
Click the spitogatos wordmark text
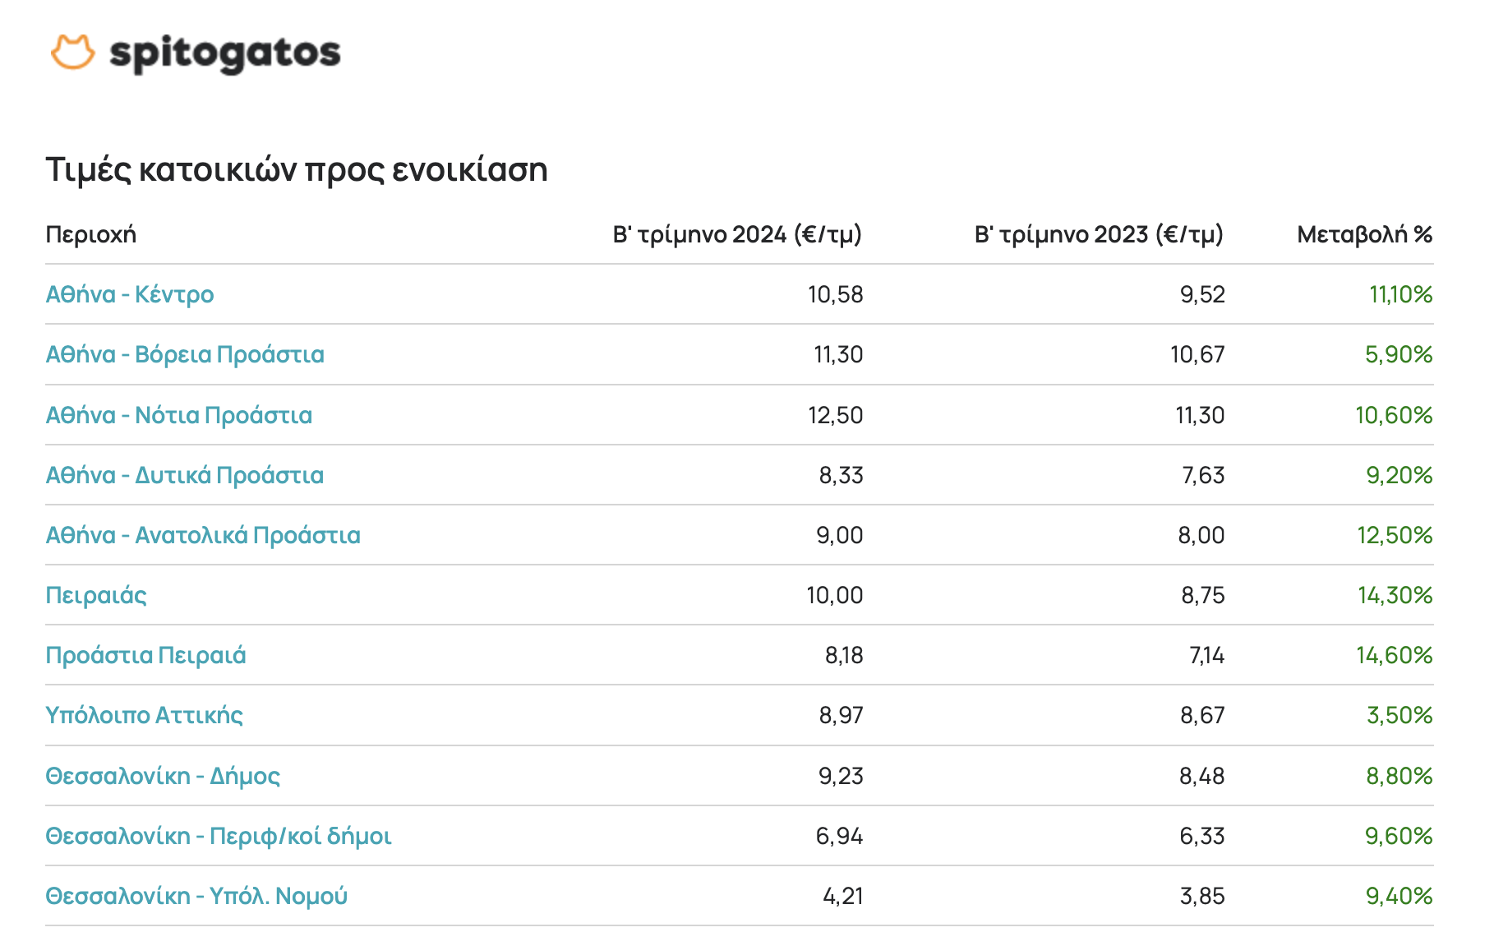pos(224,54)
